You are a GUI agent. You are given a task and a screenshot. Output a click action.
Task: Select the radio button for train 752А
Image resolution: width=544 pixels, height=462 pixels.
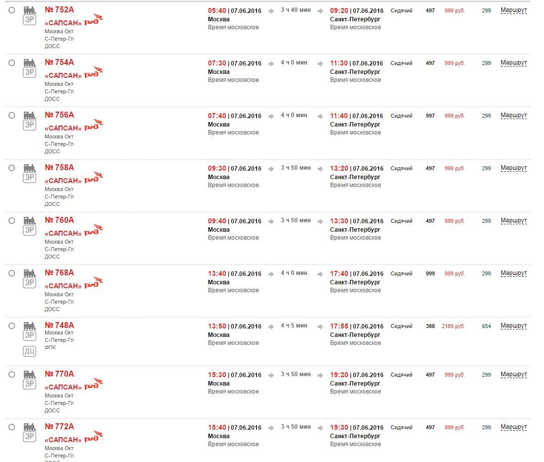click(11, 10)
